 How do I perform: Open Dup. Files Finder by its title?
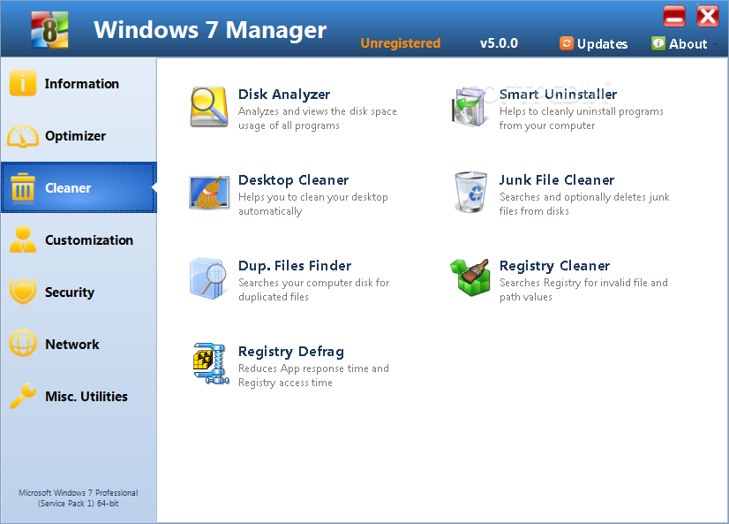(295, 266)
